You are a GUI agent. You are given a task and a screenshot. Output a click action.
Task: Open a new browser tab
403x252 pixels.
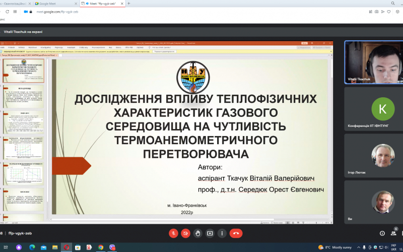129,4
